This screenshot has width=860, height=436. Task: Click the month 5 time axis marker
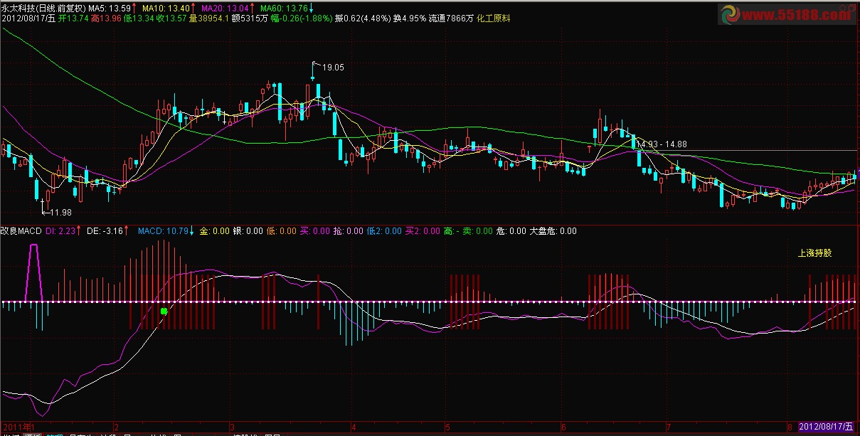tap(447, 427)
